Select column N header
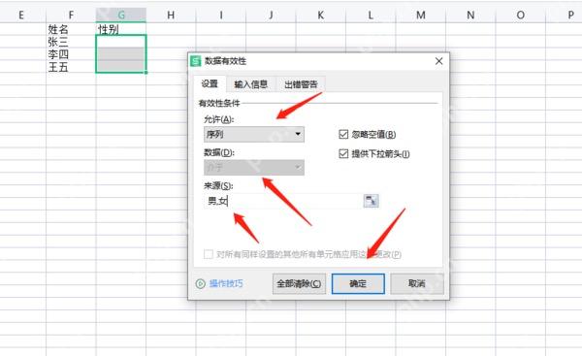 click(x=470, y=16)
